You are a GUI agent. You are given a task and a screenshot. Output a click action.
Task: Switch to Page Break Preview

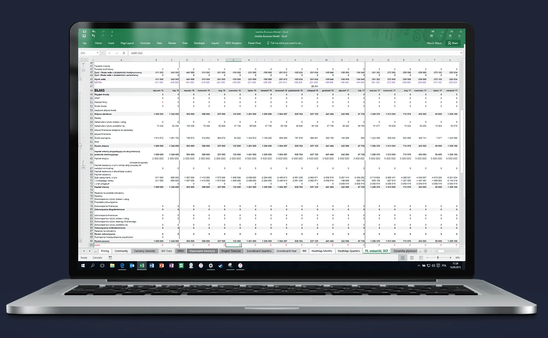click(x=421, y=258)
